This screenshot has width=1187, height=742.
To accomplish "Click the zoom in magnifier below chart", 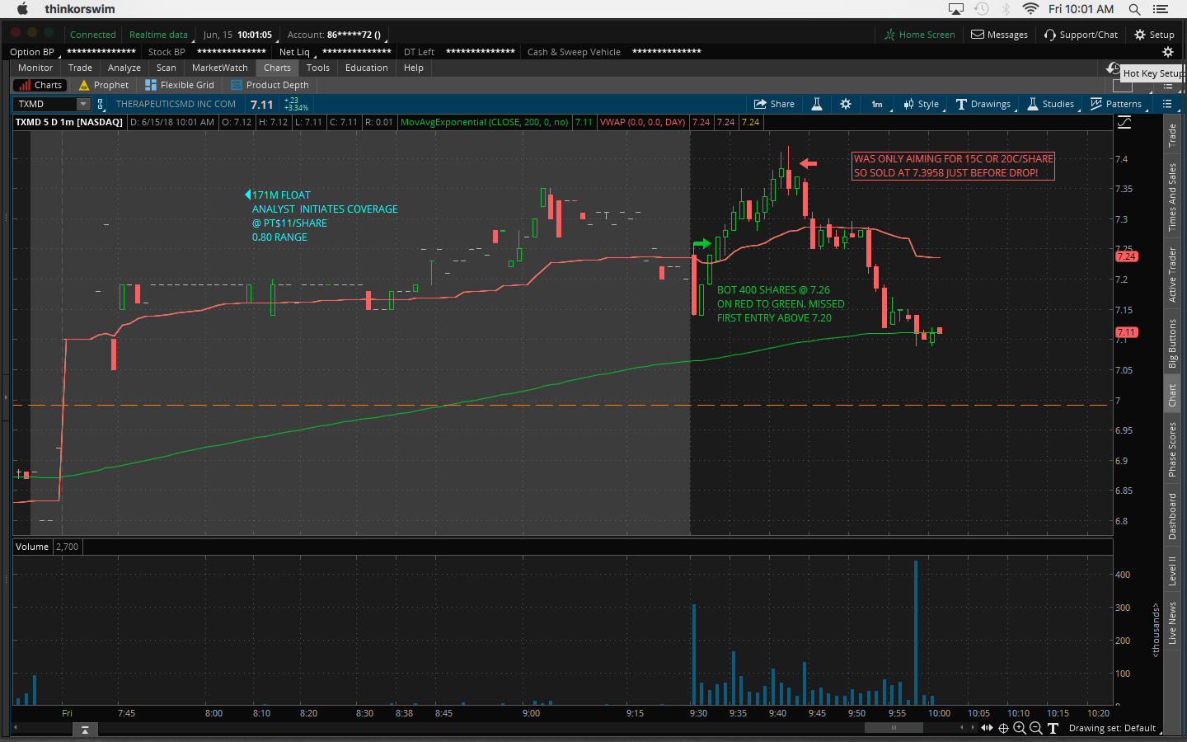I will 1020,728.
